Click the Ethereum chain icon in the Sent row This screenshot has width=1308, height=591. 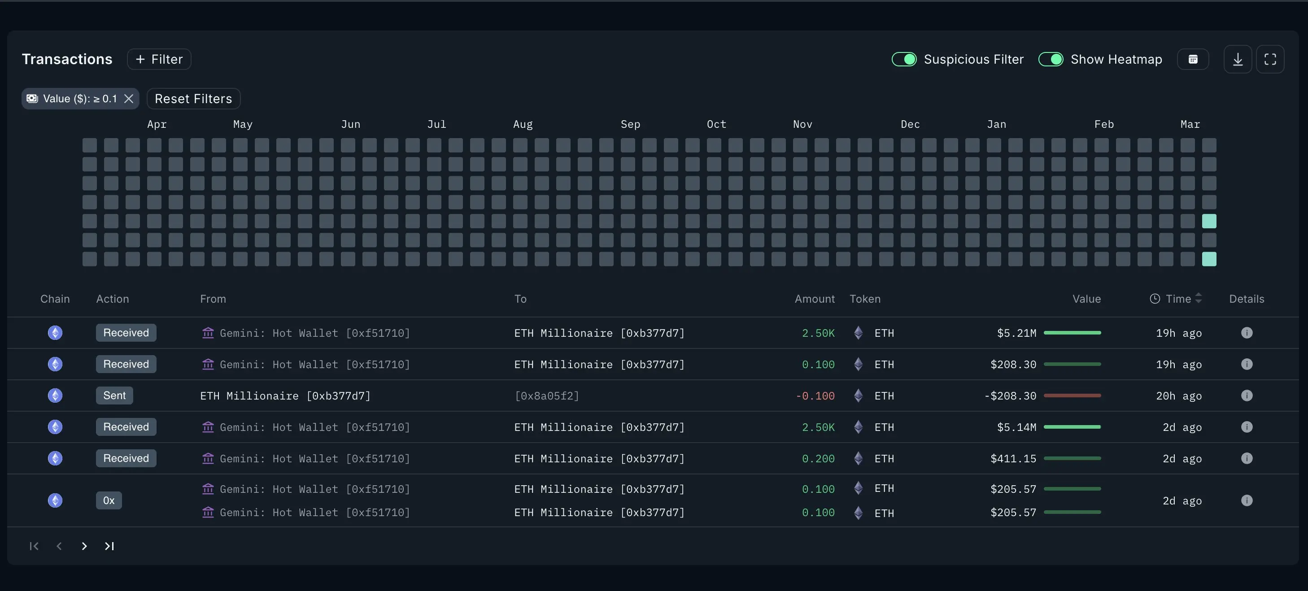click(55, 395)
